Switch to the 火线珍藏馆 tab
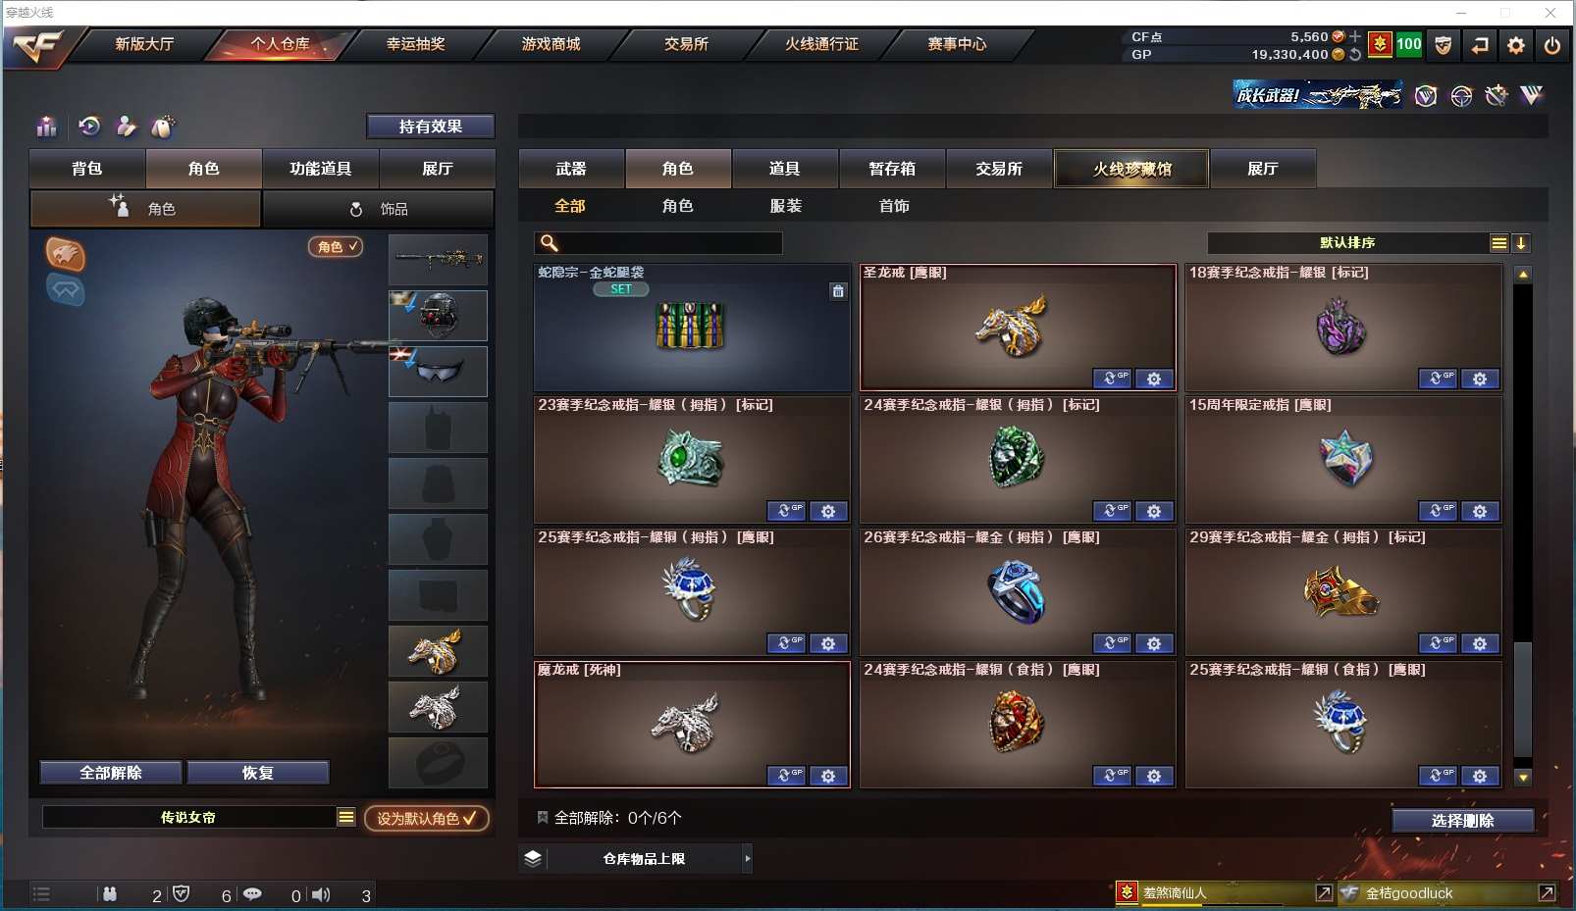 [x=1132, y=169]
